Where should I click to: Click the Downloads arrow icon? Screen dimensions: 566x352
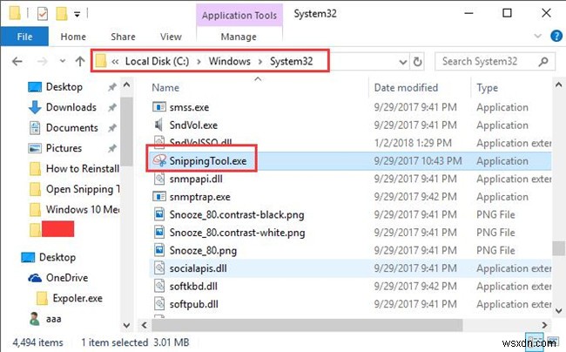[x=35, y=107]
